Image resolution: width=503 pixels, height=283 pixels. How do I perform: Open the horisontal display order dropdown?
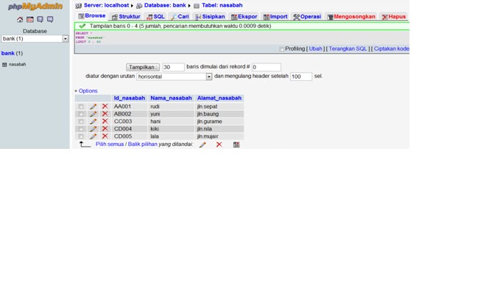(x=175, y=77)
